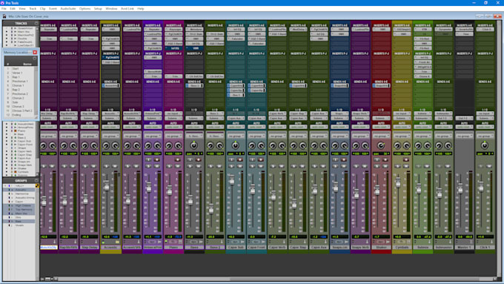Click the yellow ALL group indicator icon

tap(37, 185)
